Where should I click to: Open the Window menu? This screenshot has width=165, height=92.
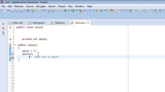coord(80,6)
